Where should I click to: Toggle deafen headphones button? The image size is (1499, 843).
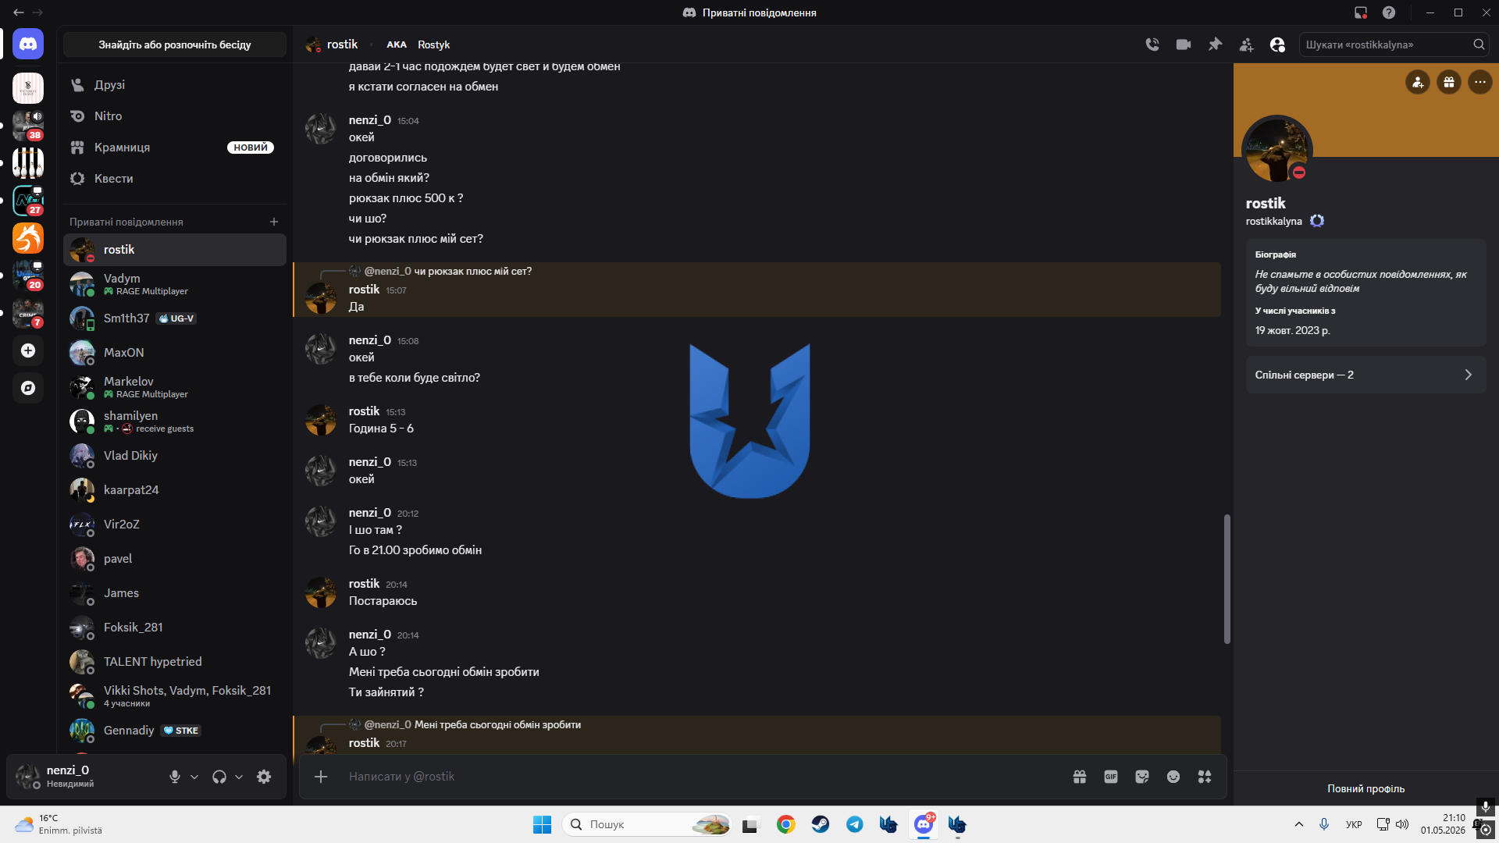tap(219, 777)
